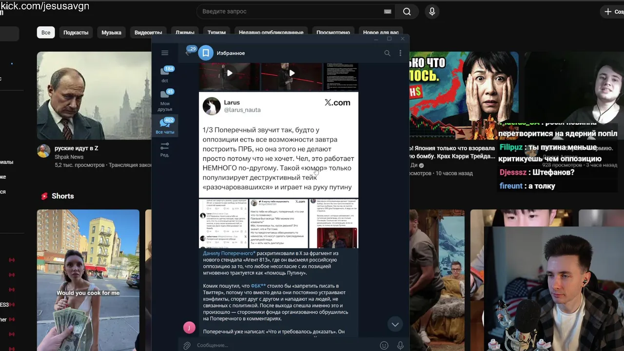
Task: Open the bottom-left tweet screenshot thumbnail
Action: tap(223, 223)
